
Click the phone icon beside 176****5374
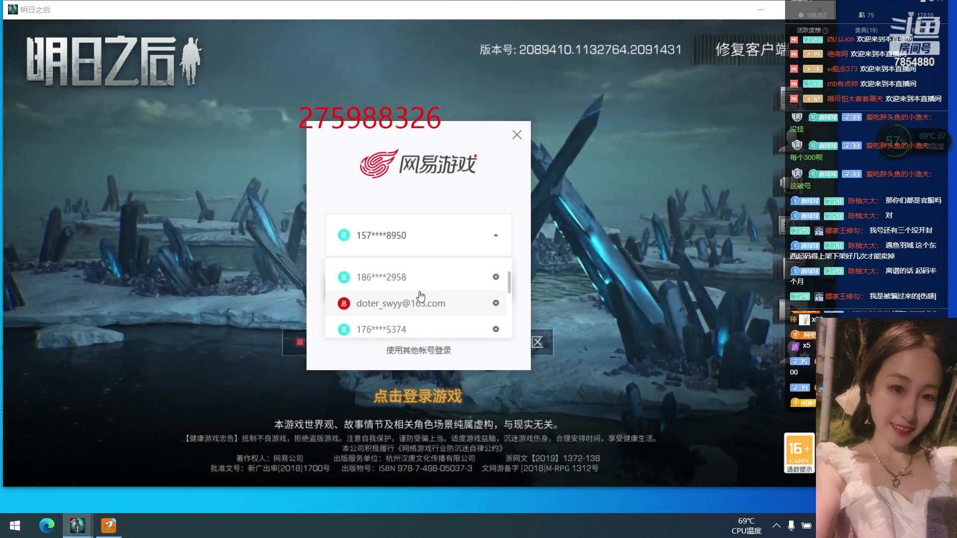[x=343, y=329]
